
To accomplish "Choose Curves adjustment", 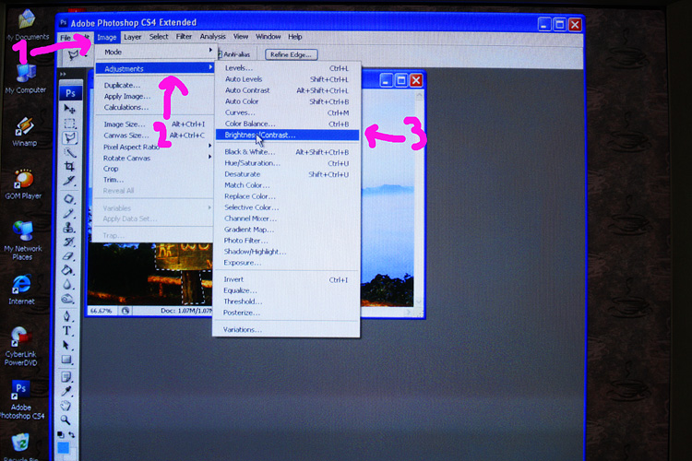I will (x=287, y=112).
